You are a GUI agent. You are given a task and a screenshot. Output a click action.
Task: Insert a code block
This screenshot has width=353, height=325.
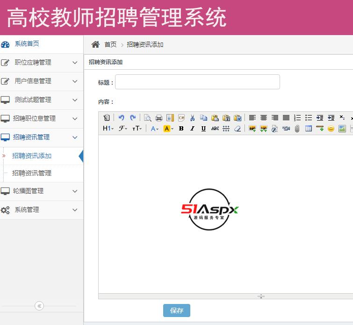point(181,117)
